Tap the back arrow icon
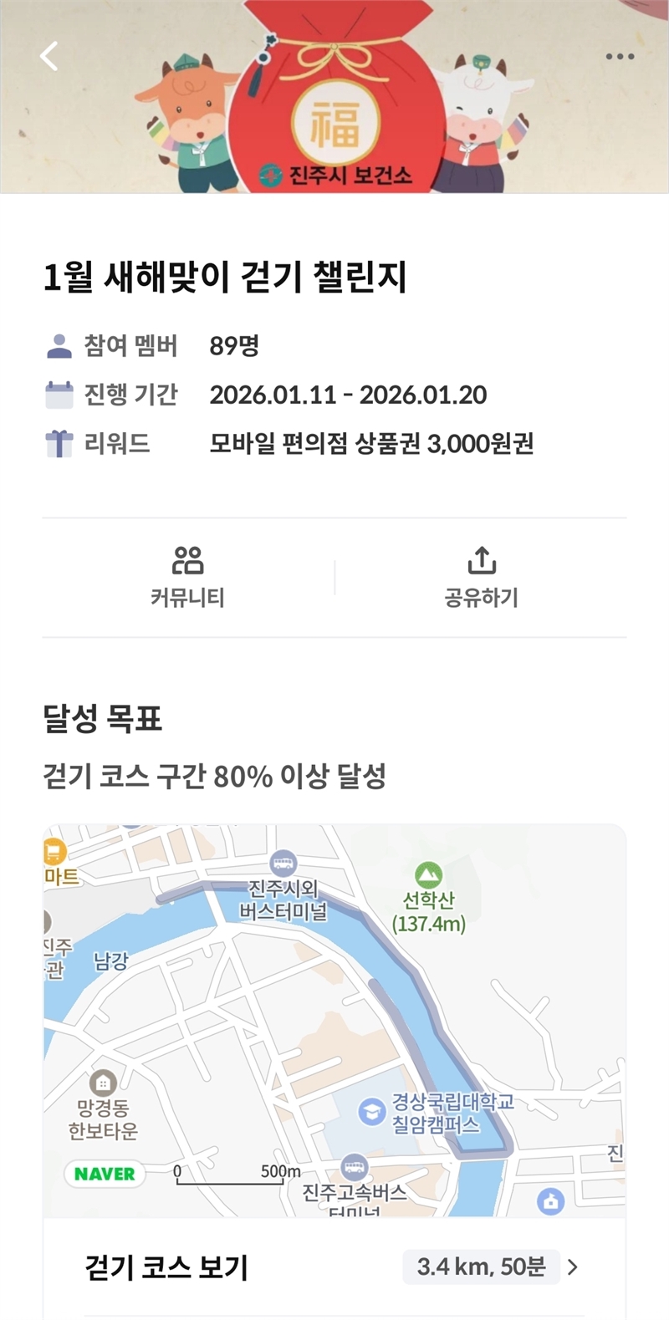 pyautogui.click(x=49, y=56)
